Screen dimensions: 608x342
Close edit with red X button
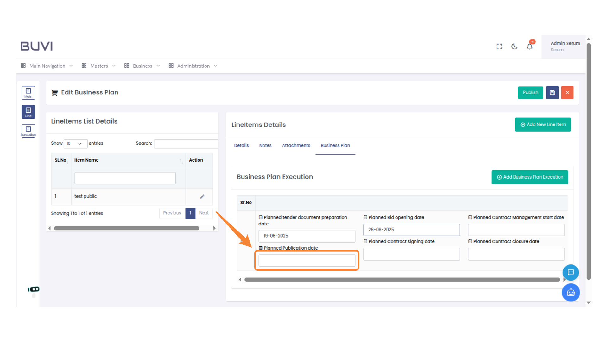(567, 93)
